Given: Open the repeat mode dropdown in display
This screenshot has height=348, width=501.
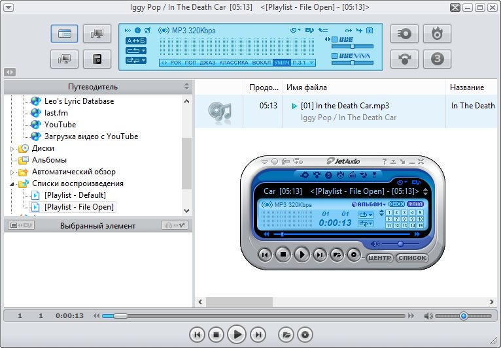Looking at the screenshot, I should (x=136, y=50).
